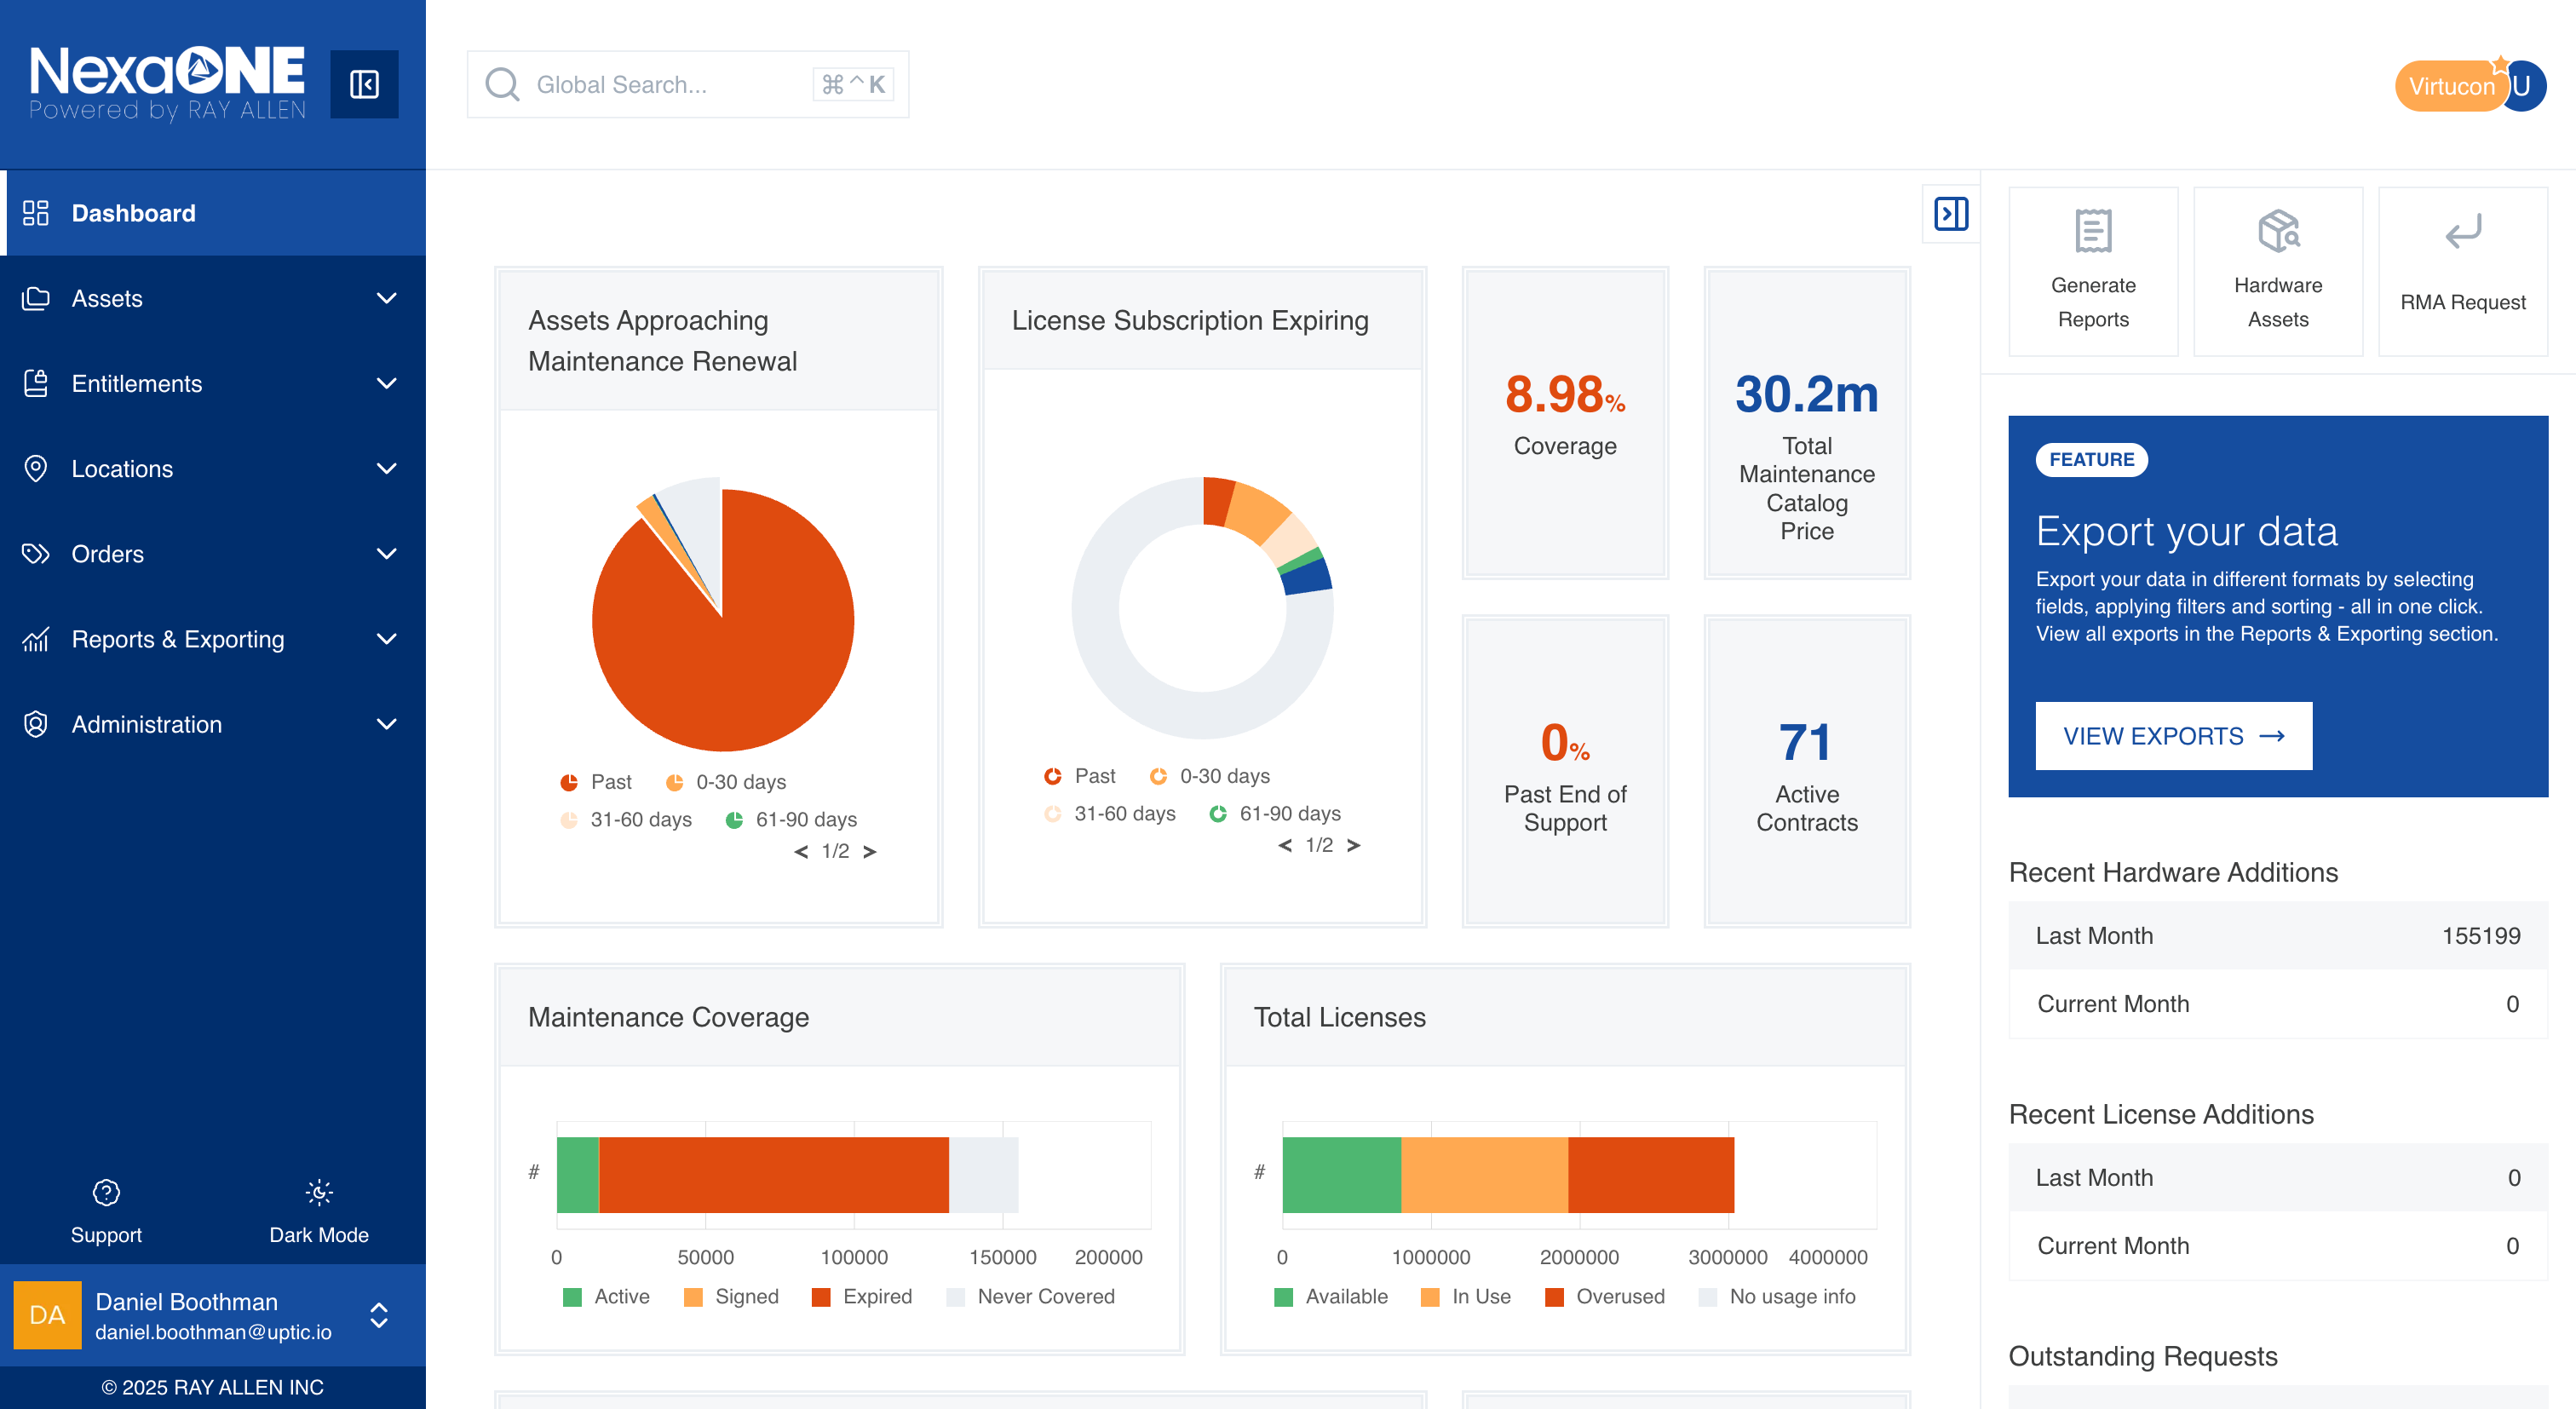
Task: Click the VIEW EXPORTS button
Action: click(x=2173, y=736)
